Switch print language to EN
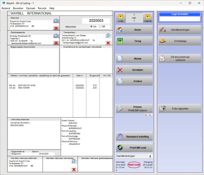 146,115
